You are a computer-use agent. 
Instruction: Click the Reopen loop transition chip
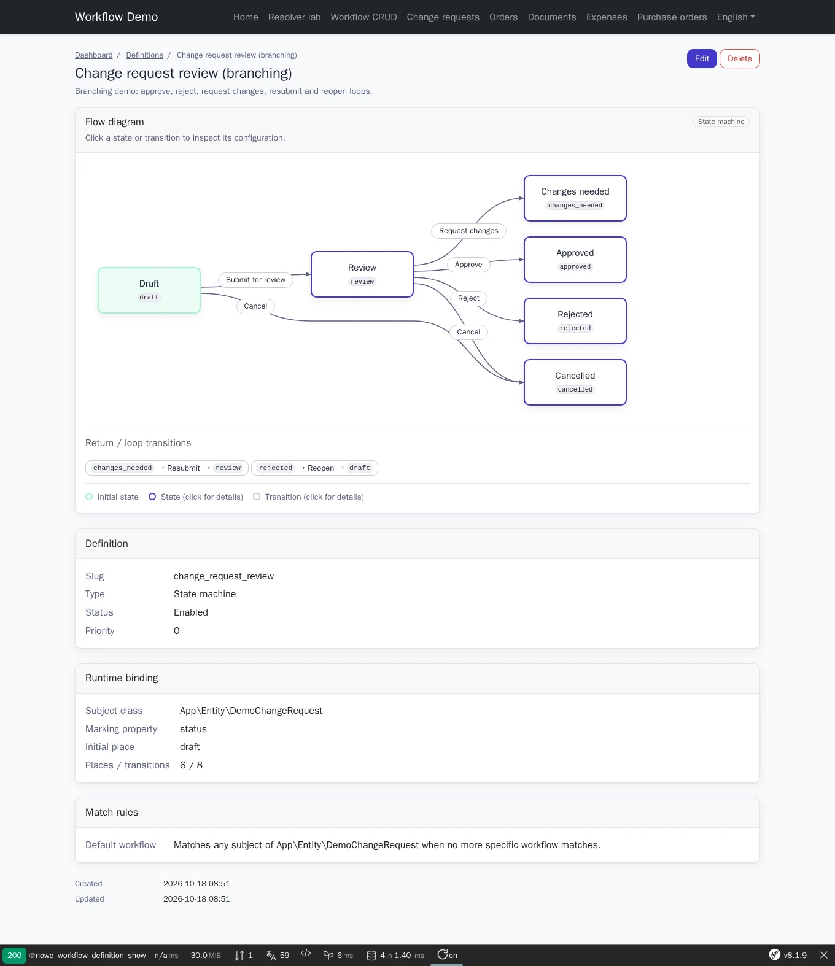(314, 468)
